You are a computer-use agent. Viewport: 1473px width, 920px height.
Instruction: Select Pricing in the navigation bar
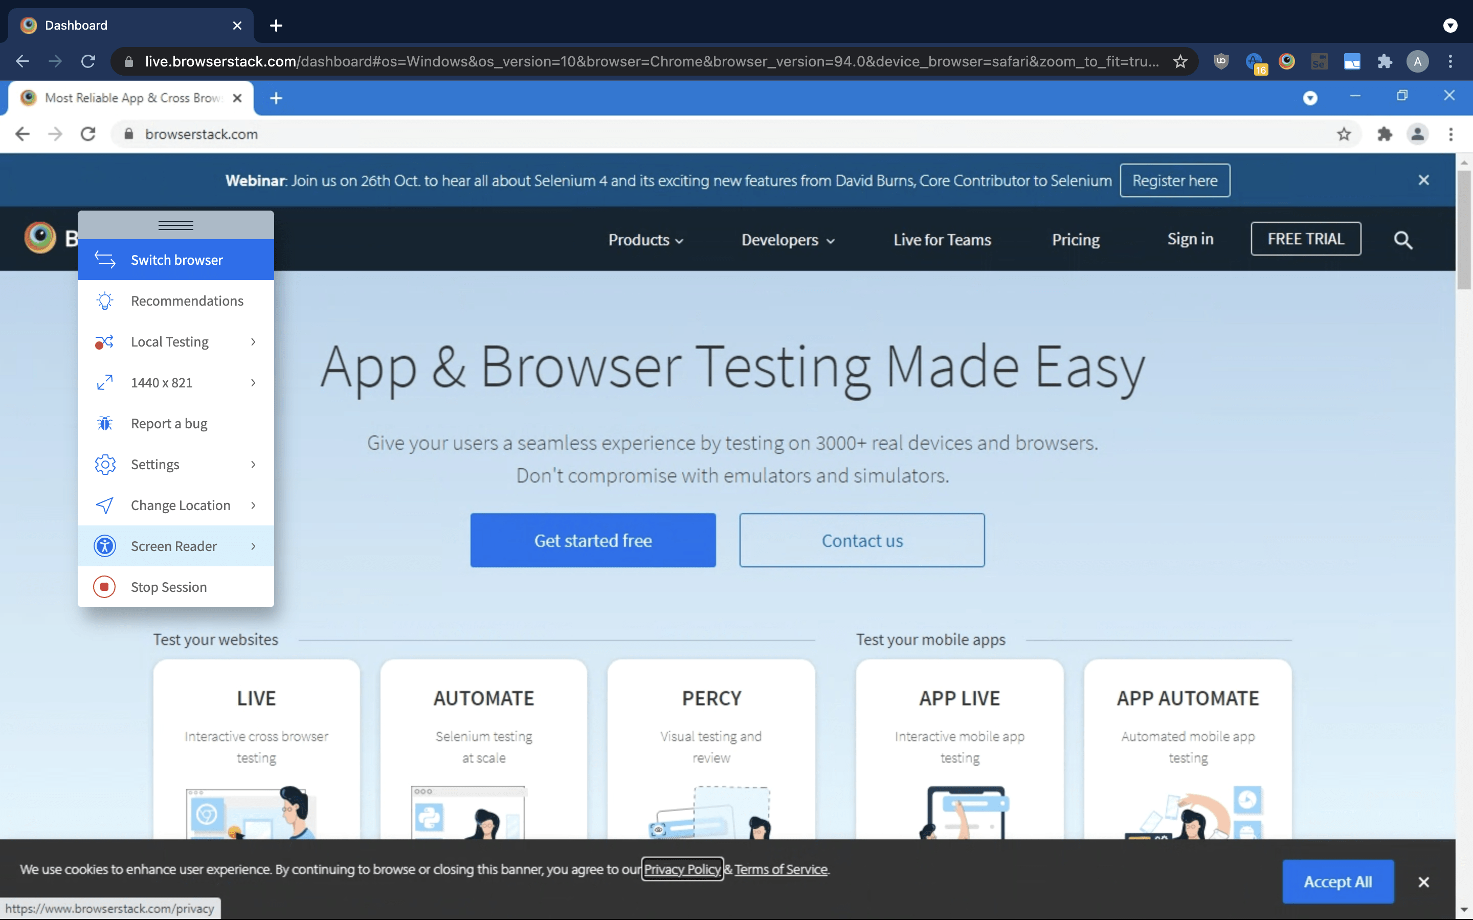tap(1075, 239)
